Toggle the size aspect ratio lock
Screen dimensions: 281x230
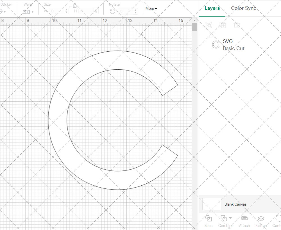(x=75, y=6)
